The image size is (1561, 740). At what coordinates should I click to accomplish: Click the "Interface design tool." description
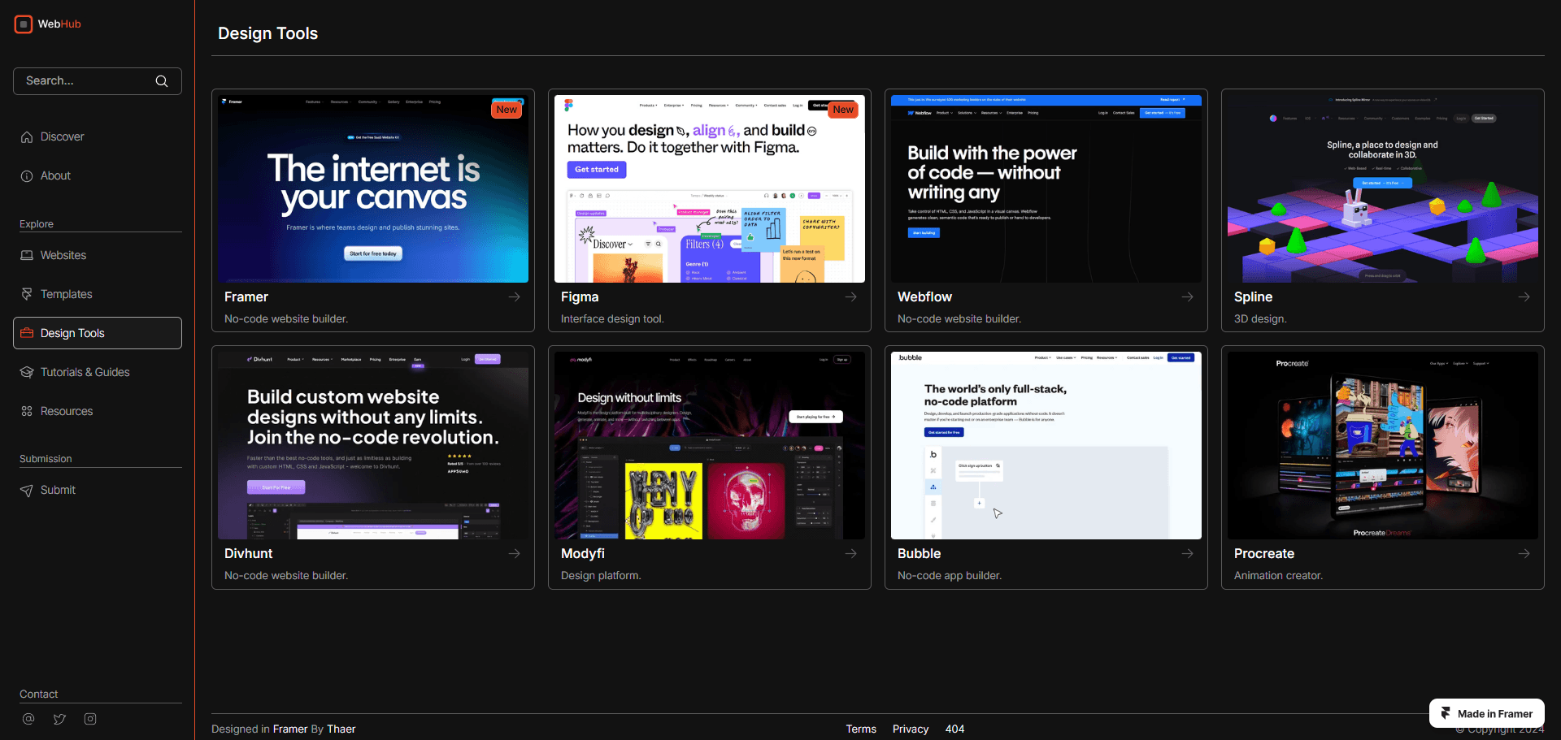612,319
